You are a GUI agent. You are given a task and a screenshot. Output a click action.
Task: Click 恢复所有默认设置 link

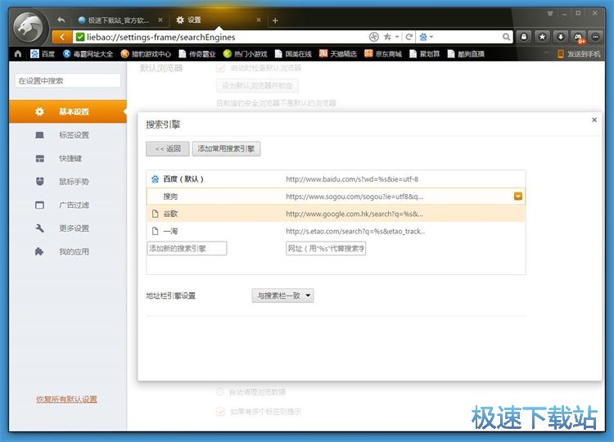[66, 399]
